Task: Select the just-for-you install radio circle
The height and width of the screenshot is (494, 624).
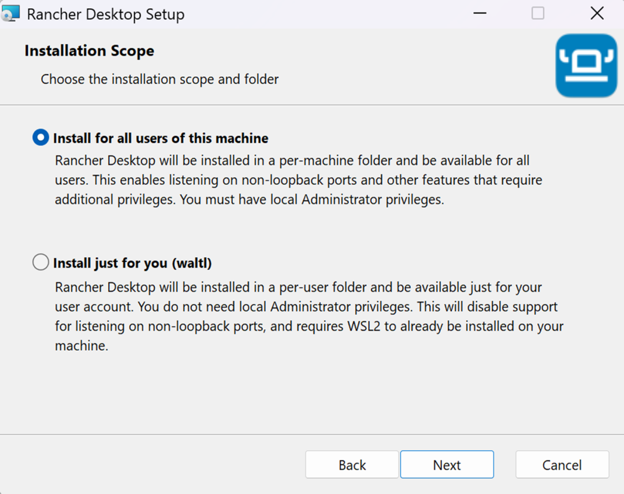Action: (40, 263)
